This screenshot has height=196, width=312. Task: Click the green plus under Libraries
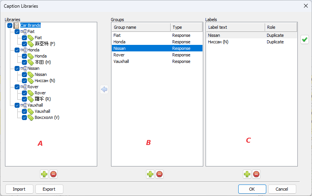pos(44,175)
